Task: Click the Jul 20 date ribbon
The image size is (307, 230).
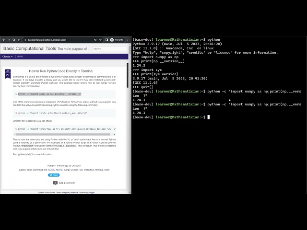Action: (8, 74)
